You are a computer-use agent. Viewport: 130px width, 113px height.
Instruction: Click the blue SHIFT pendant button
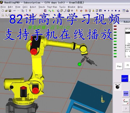click(x=125, y=78)
